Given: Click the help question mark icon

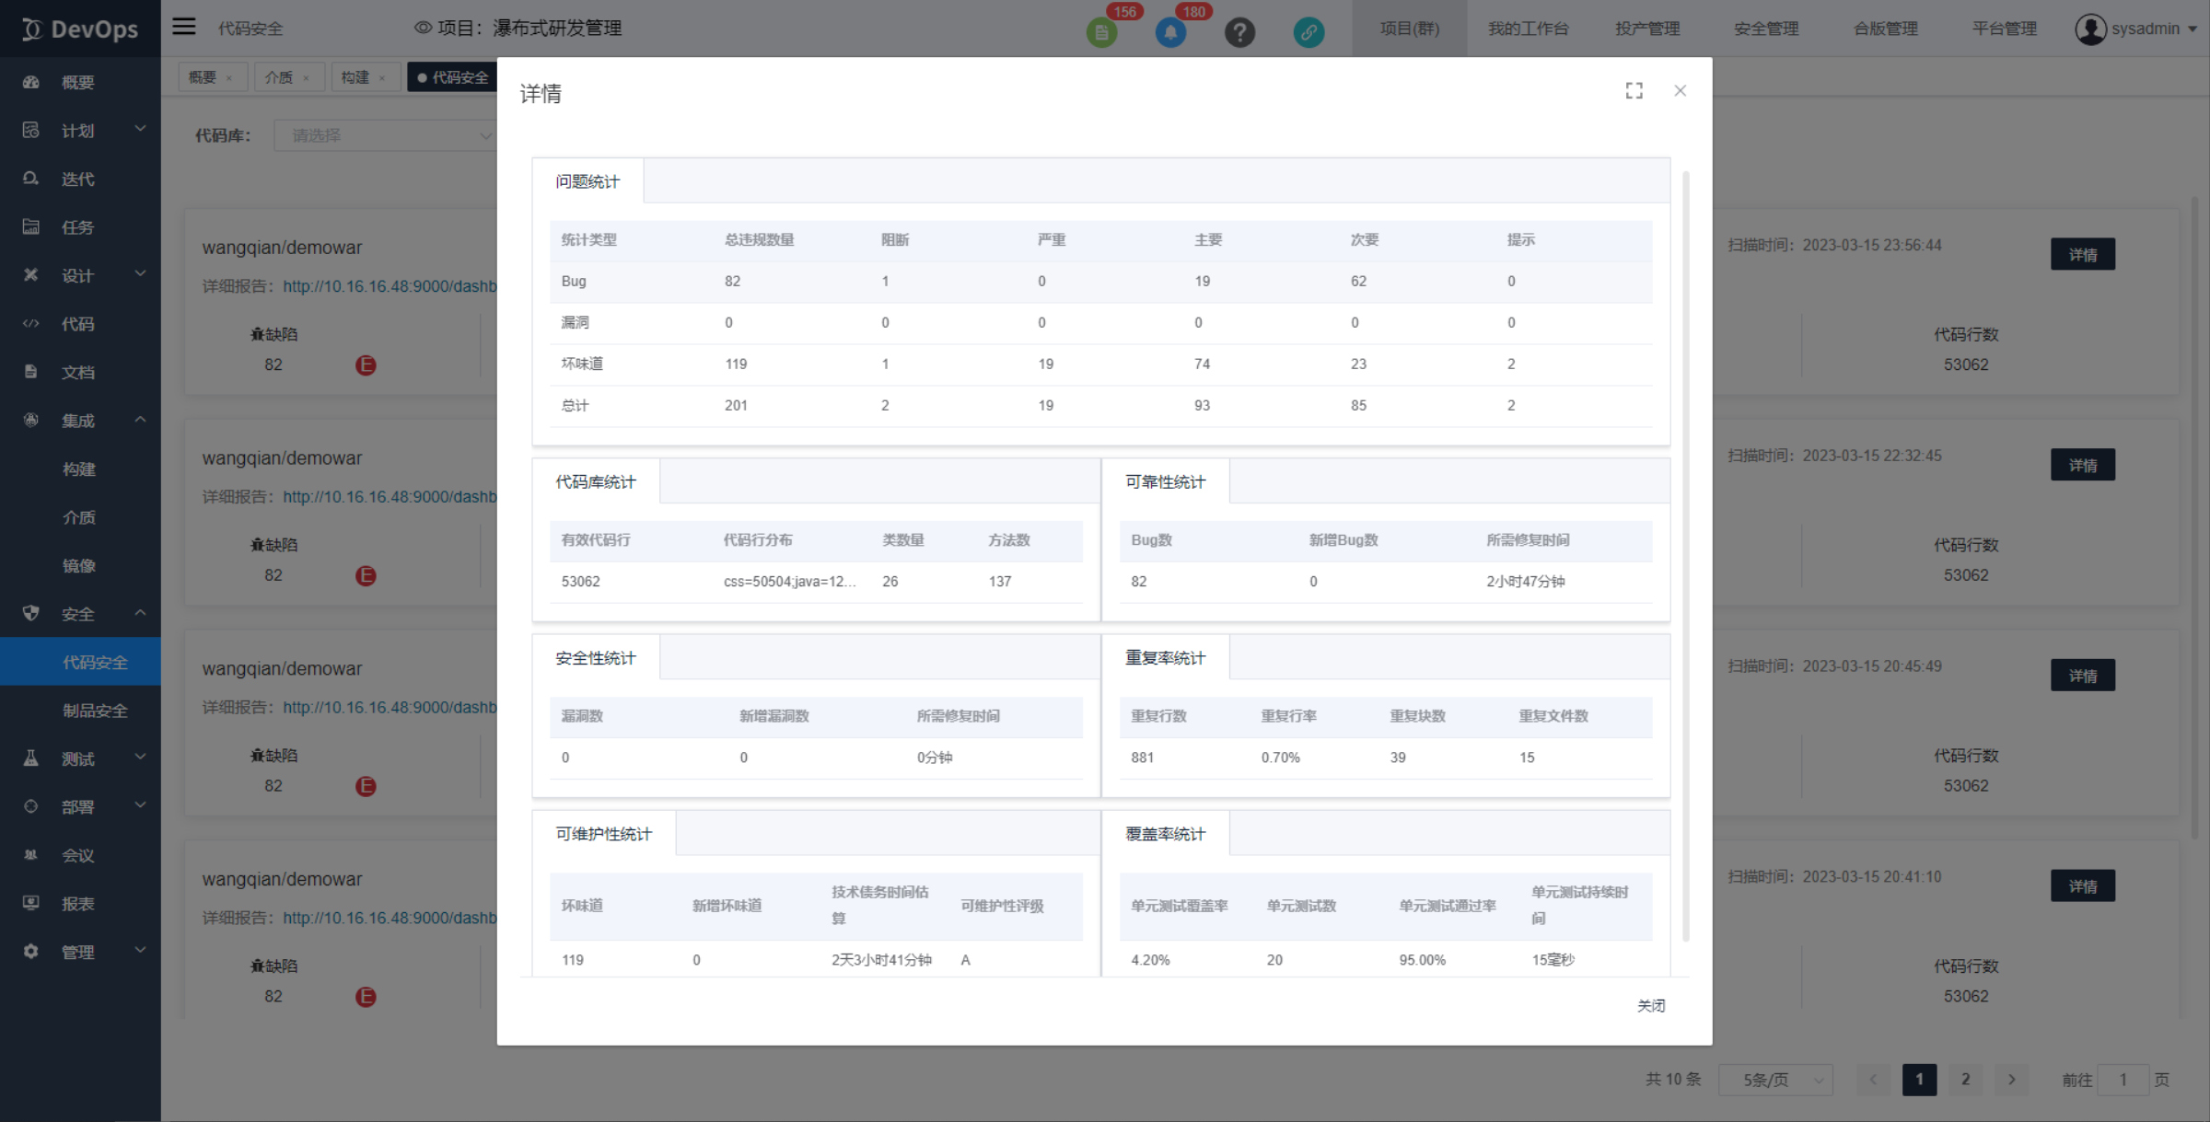Looking at the screenshot, I should pos(1240,32).
